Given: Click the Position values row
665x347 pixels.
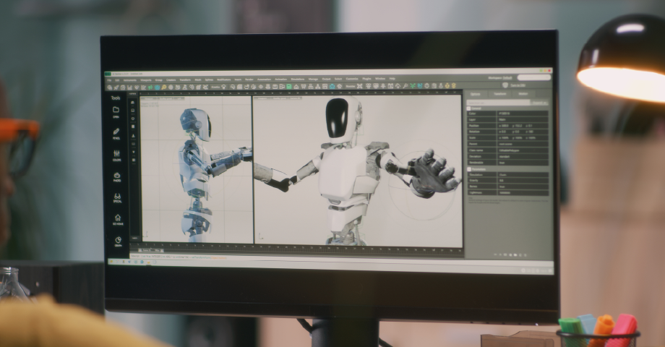Looking at the screenshot, I should pyautogui.click(x=523, y=126).
